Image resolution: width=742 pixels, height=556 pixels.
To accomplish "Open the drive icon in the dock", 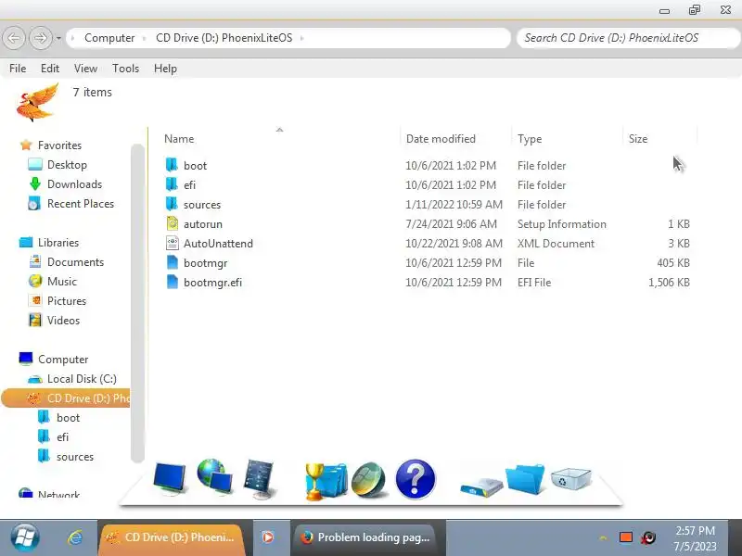I will 481,487.
